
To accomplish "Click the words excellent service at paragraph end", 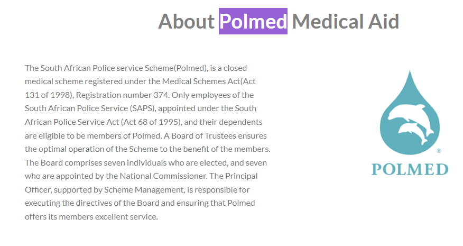I will point(126,217).
